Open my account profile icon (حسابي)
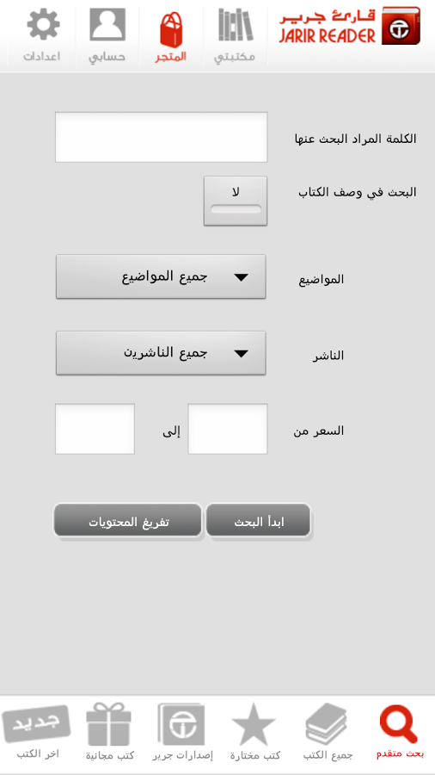 pyautogui.click(x=107, y=25)
